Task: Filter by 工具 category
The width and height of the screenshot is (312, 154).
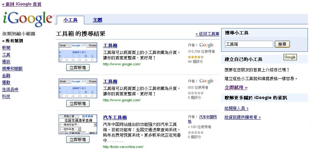Action: 6,55
